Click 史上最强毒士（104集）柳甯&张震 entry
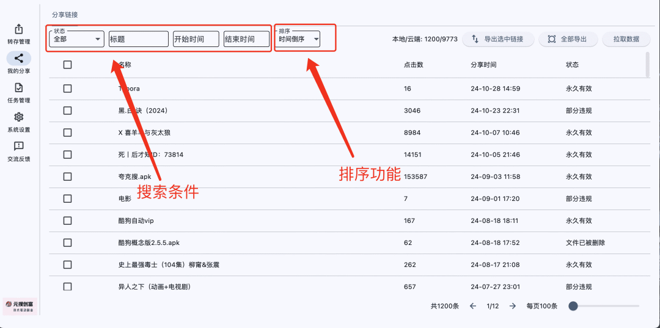The height and width of the screenshot is (328, 660). (169, 264)
